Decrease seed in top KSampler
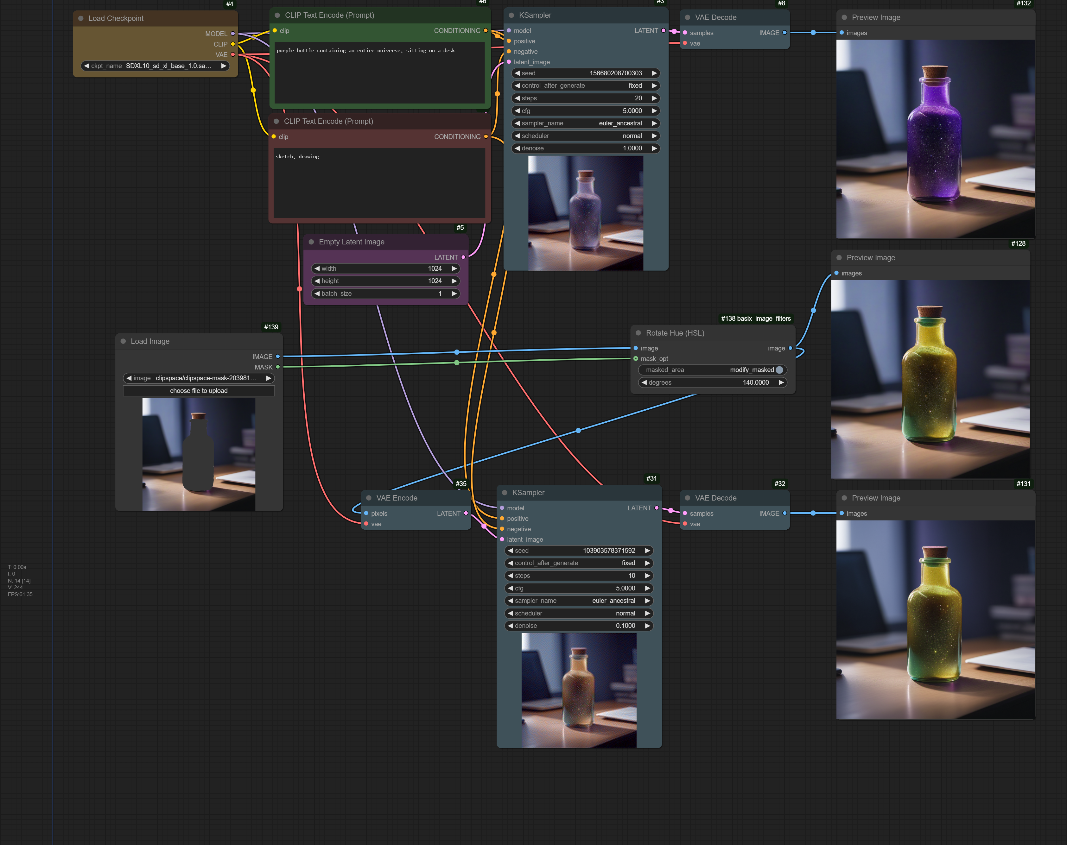The width and height of the screenshot is (1067, 845). click(517, 73)
